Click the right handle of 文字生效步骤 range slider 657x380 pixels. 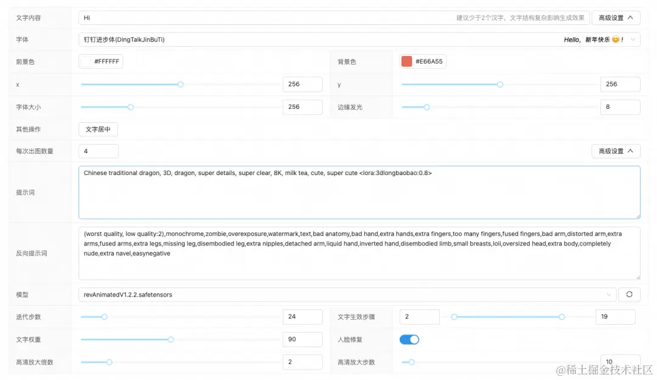[x=561, y=317]
